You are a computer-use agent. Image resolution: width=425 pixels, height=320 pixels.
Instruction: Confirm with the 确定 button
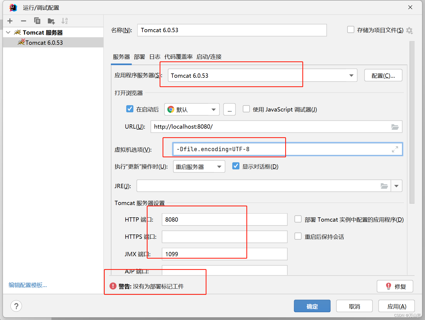(x=312, y=306)
